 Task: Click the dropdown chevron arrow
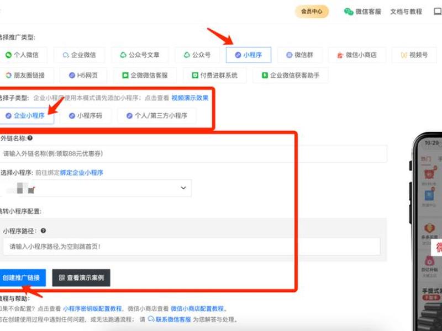pyautogui.click(x=183, y=188)
